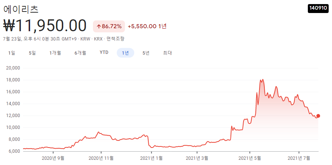Switch to the 5일 range tab
The width and height of the screenshot is (332, 165).
(x=32, y=53)
